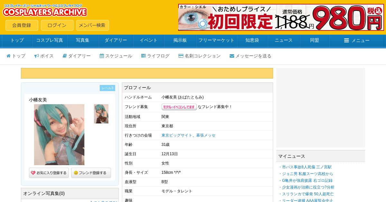Click the プロフィール section header
Viewport: 386px width, 202px height.
click(198, 88)
